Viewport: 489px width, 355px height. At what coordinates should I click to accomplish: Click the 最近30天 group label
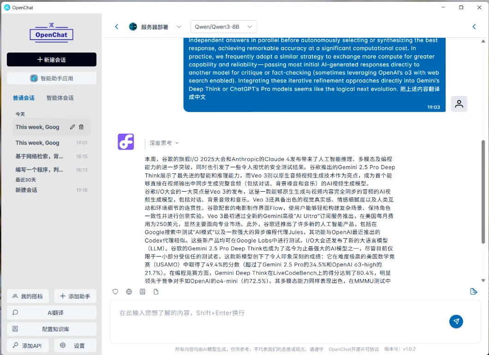pyautogui.click(x=25, y=180)
